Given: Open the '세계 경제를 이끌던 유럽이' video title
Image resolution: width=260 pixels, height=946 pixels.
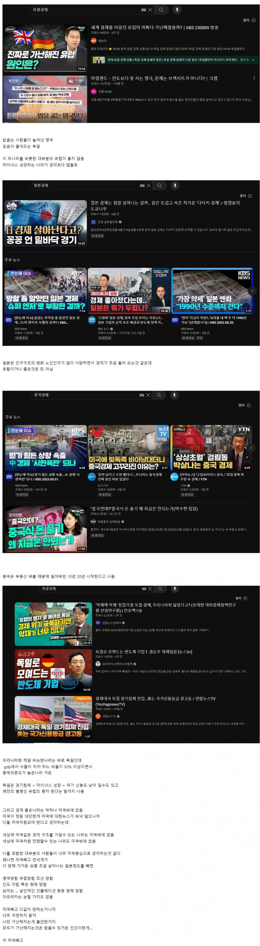Looking at the screenshot, I should click(154, 27).
